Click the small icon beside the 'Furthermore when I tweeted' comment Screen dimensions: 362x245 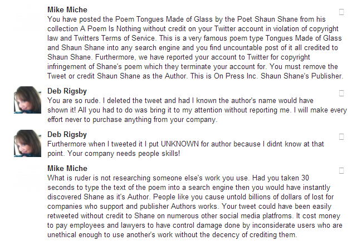341,136
